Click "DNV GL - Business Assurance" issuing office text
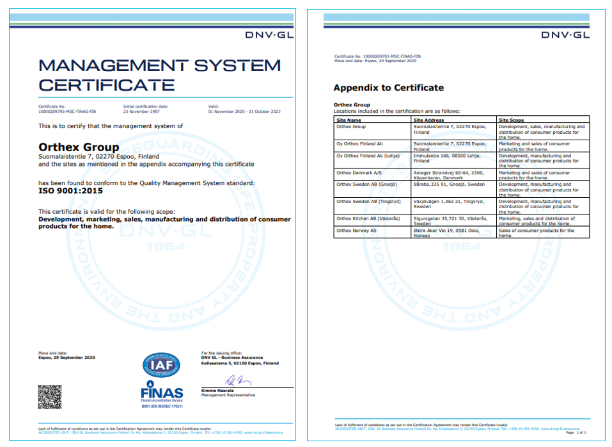 click(232, 357)
